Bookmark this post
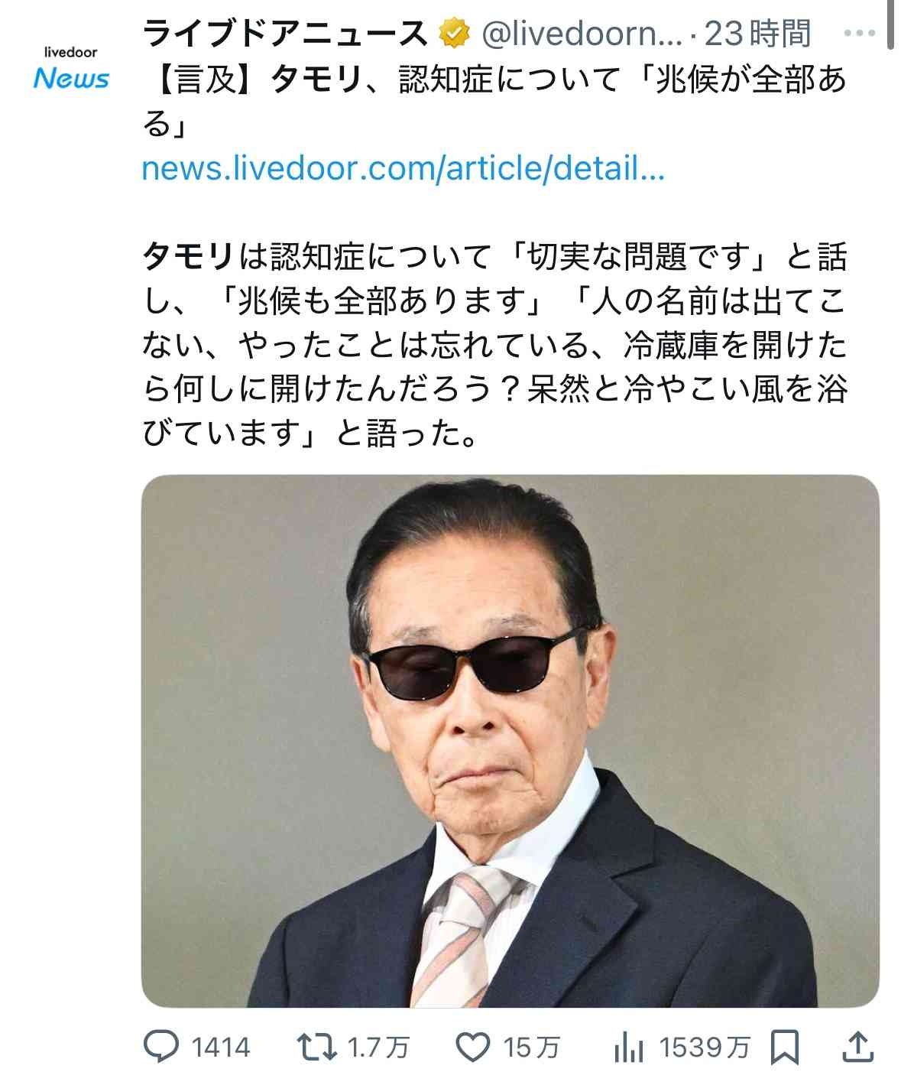Image resolution: width=901 pixels, height=1085 pixels. coord(785,1047)
